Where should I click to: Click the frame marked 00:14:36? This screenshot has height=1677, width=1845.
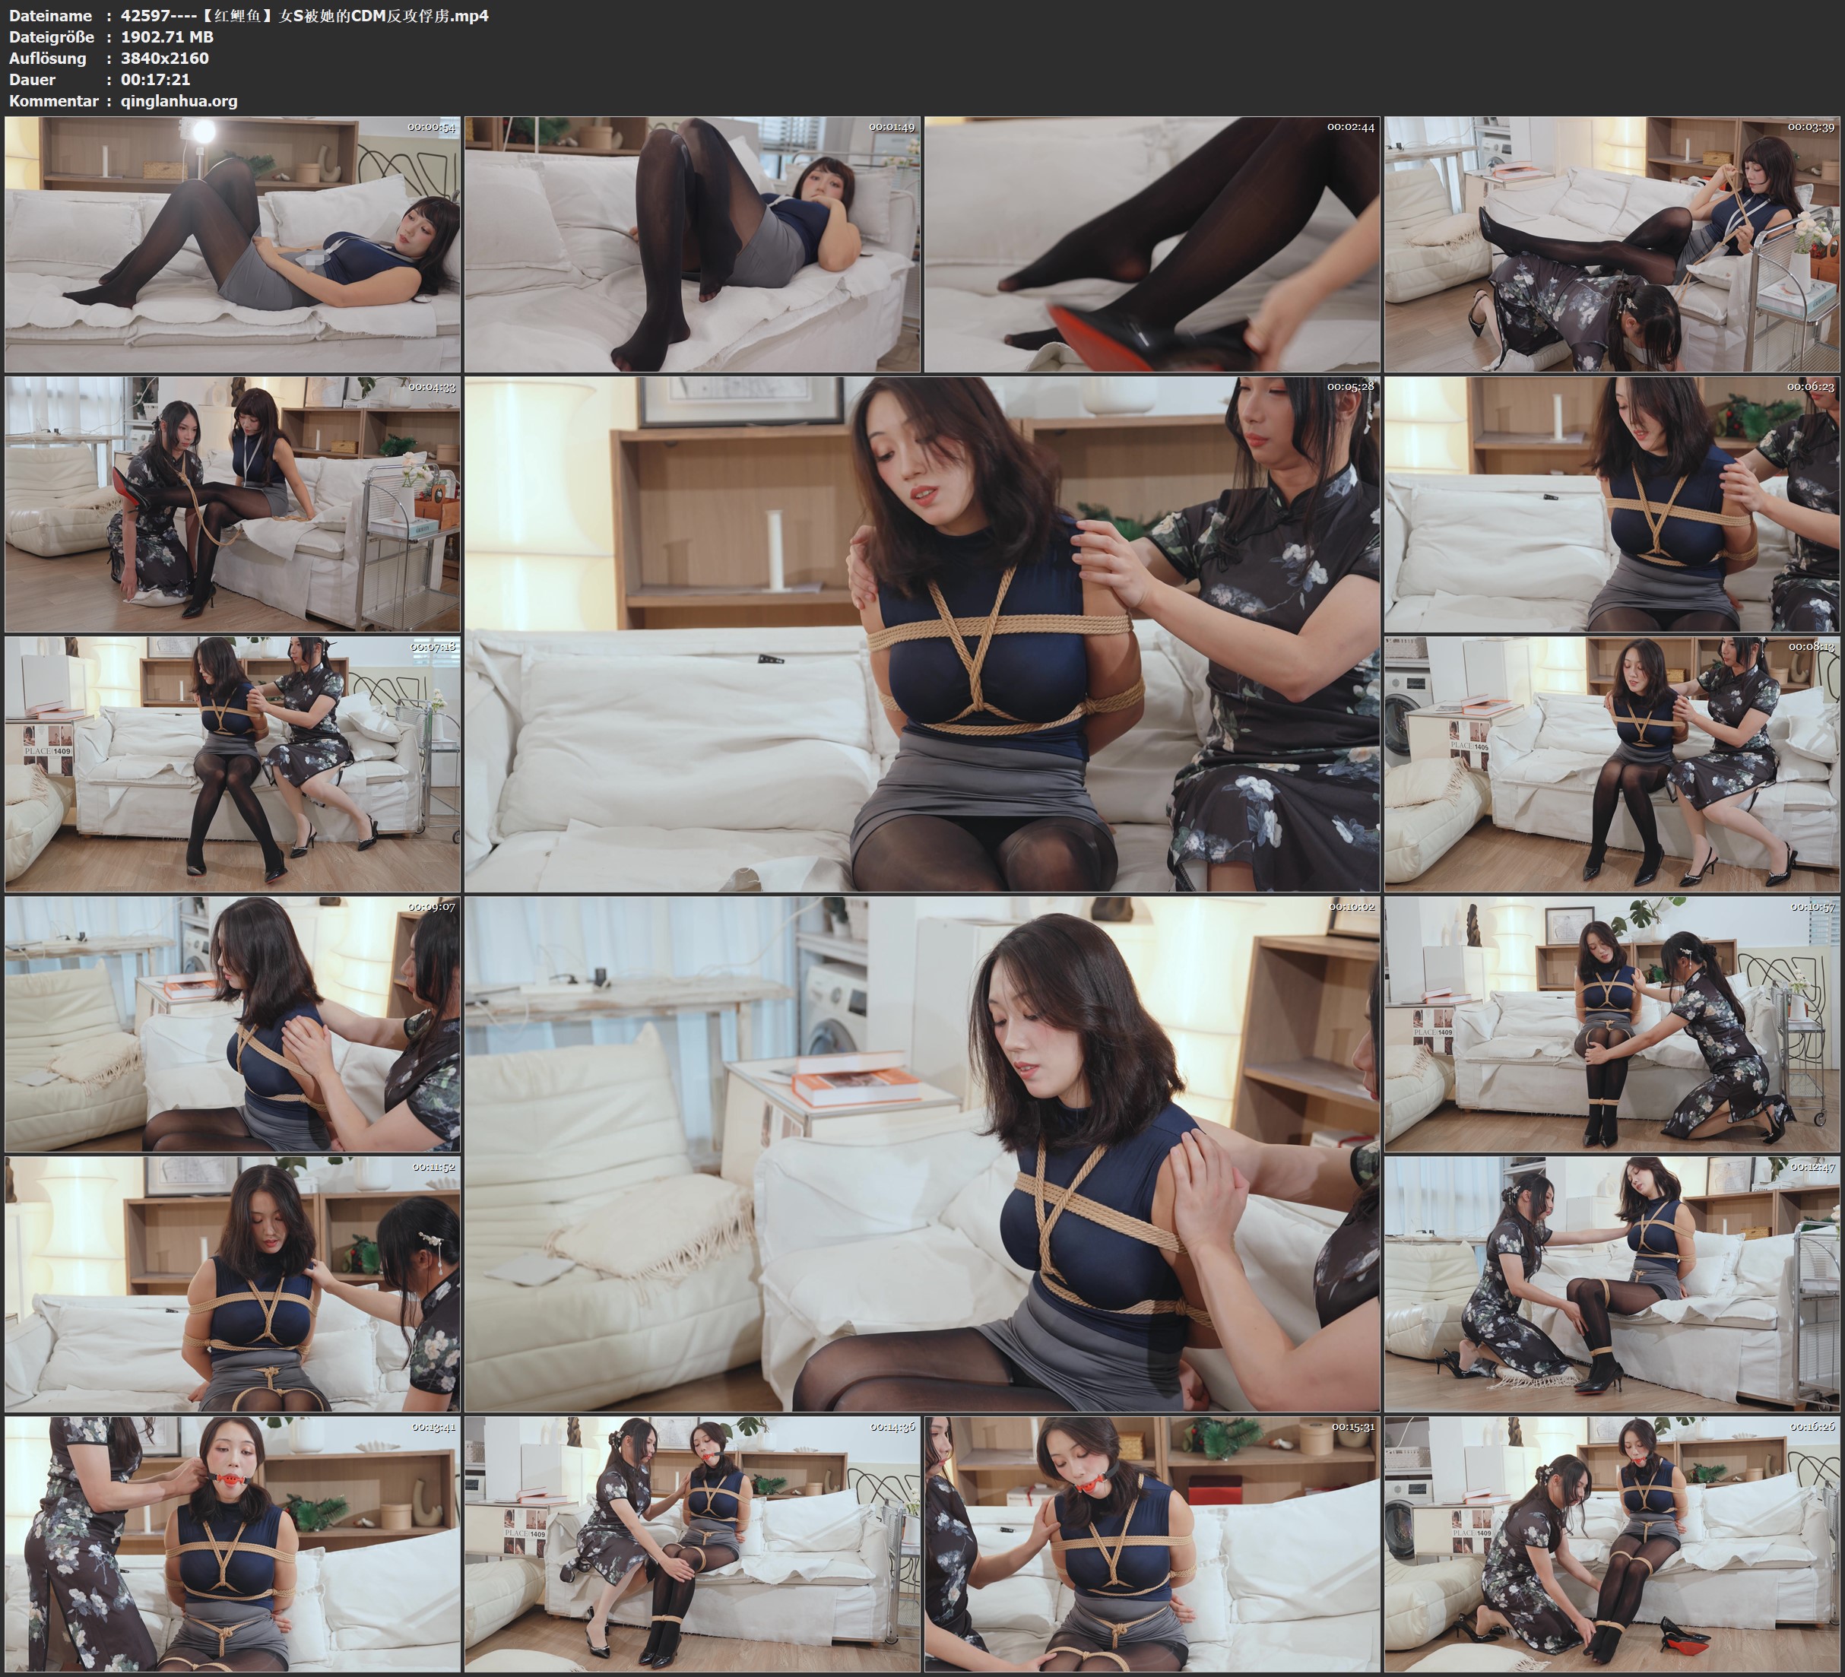coord(692,1543)
